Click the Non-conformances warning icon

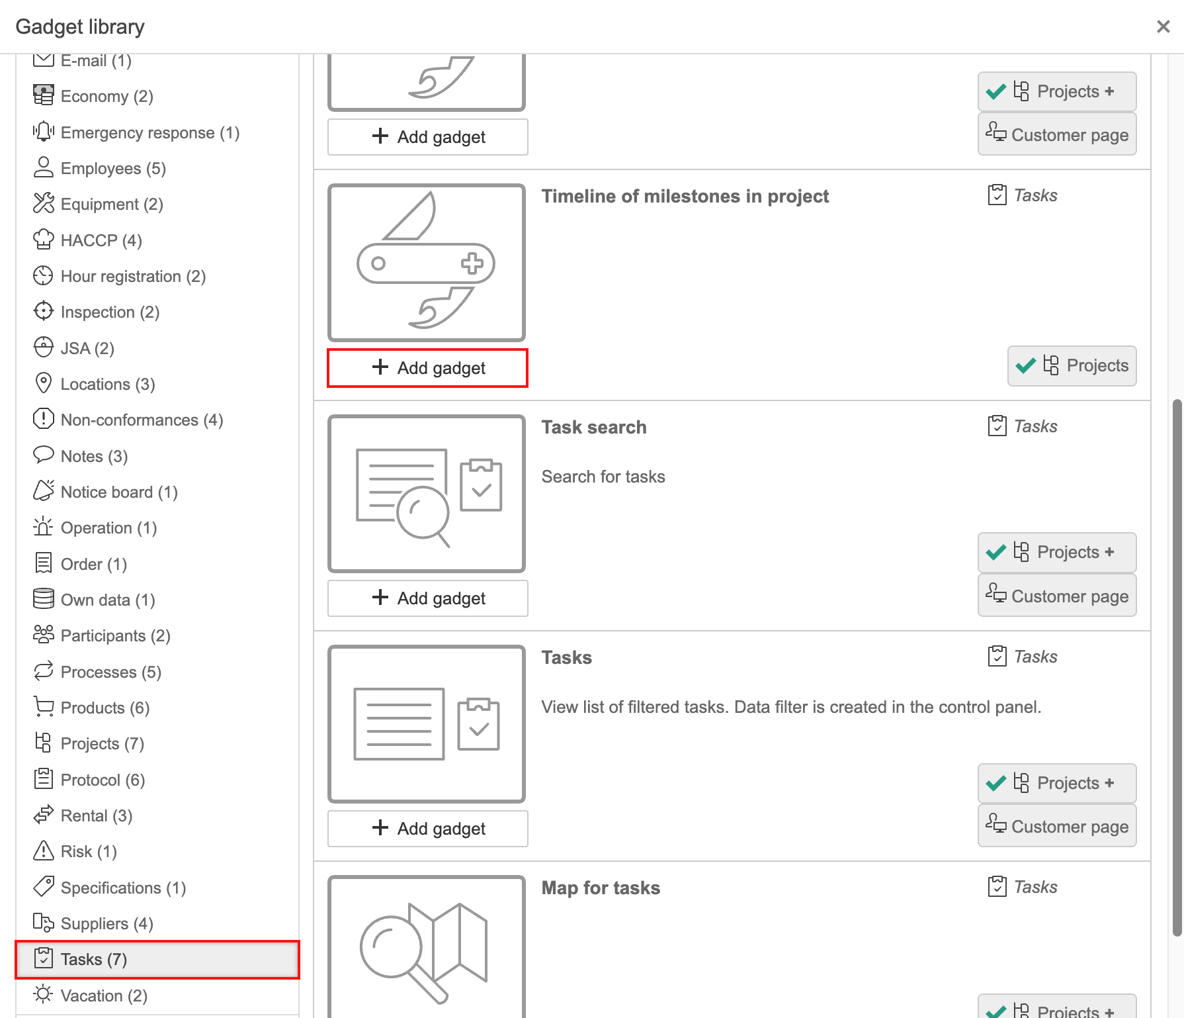click(x=44, y=419)
